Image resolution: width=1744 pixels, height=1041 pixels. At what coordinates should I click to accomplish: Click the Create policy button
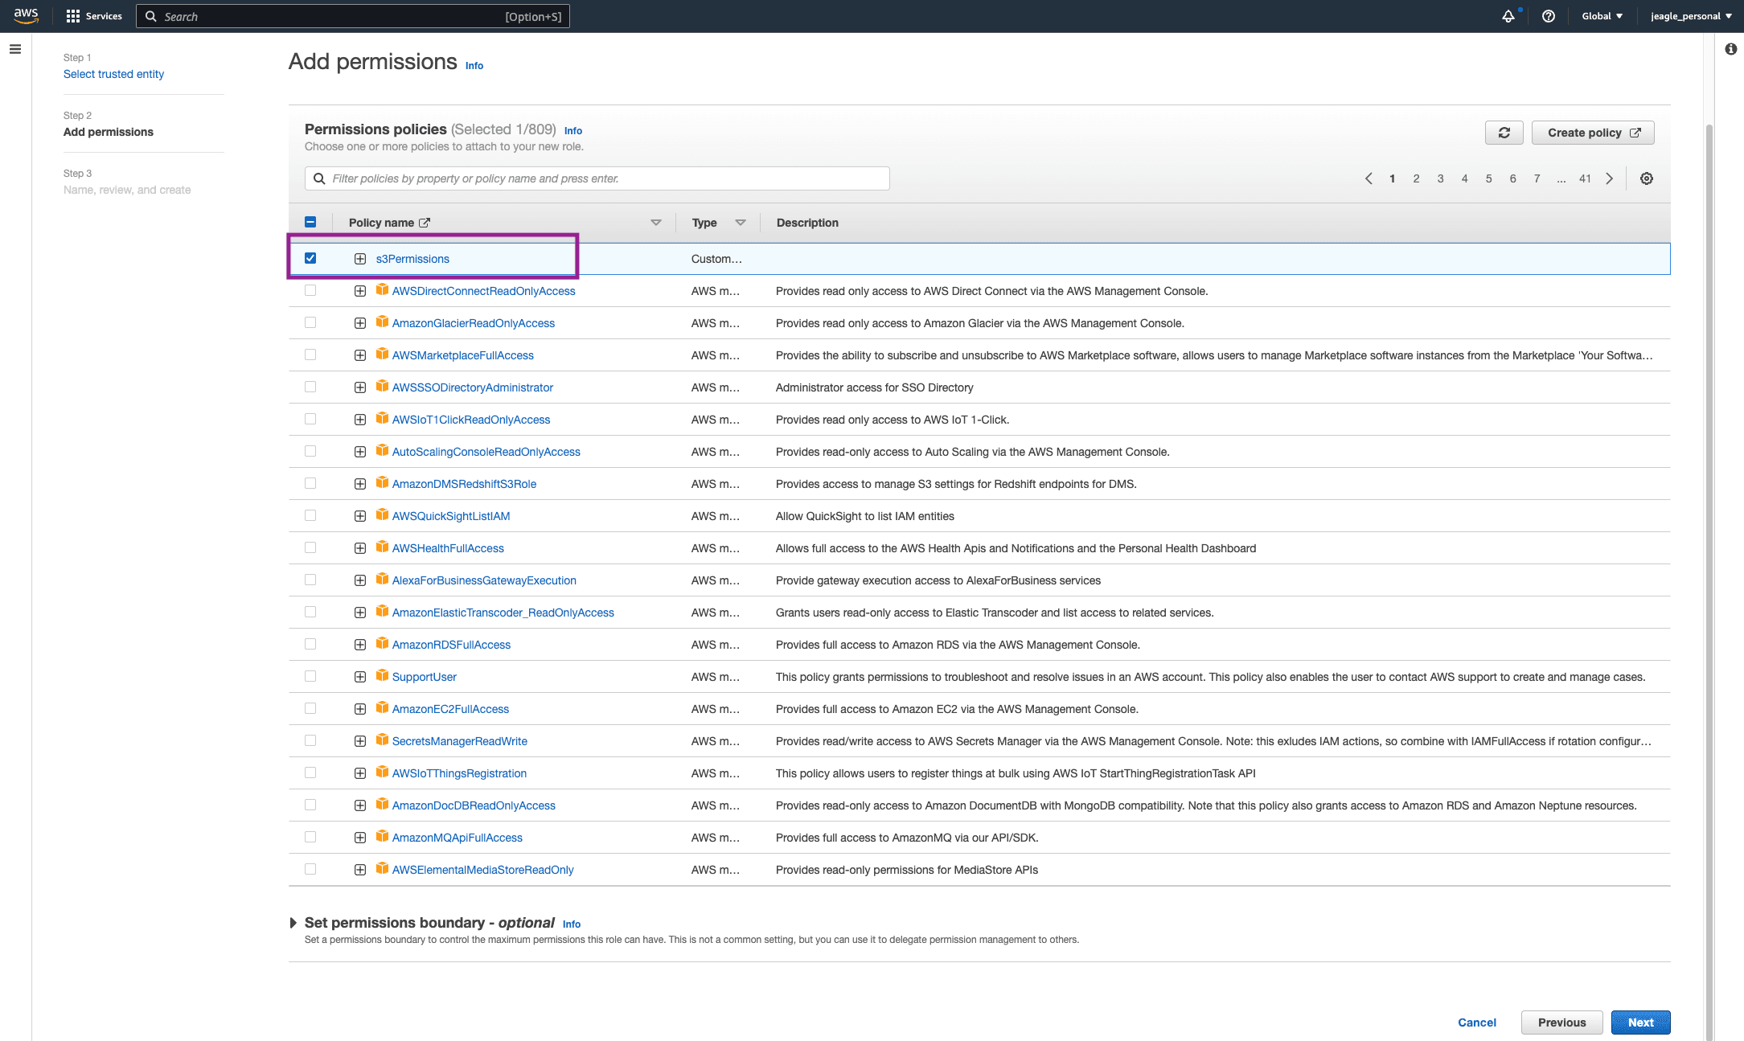point(1592,133)
